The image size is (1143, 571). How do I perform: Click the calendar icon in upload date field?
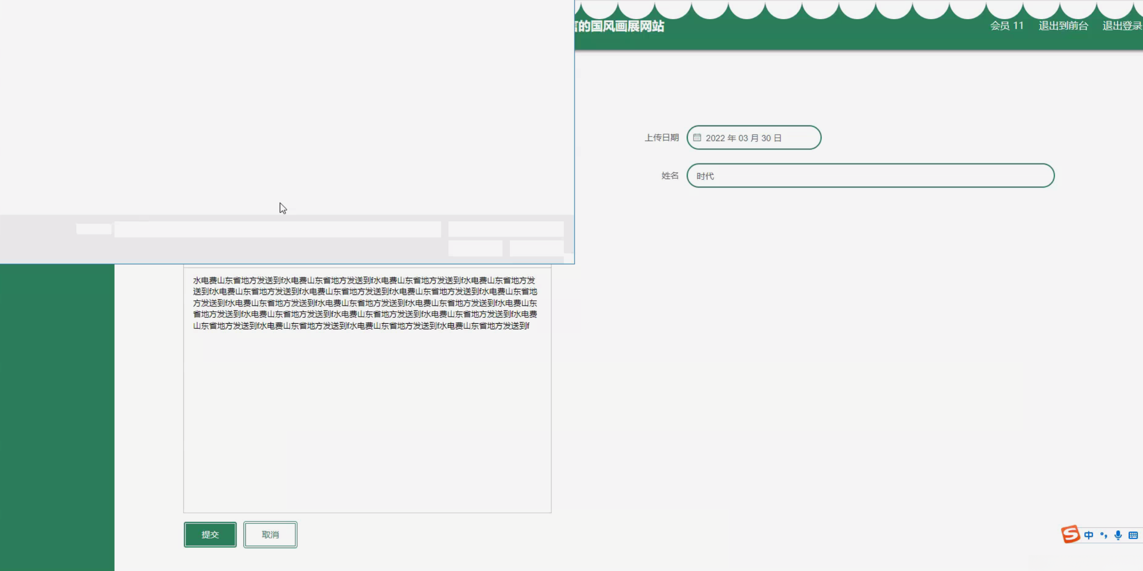click(697, 138)
